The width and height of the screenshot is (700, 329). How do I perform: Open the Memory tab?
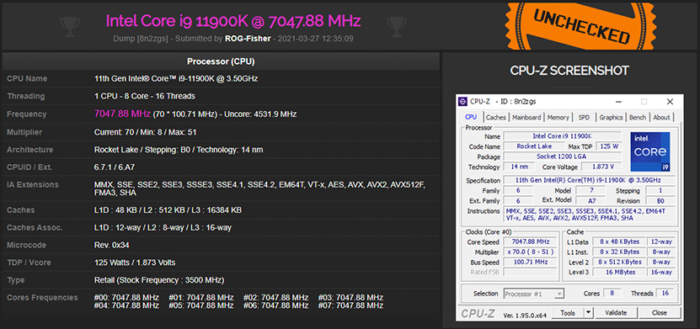tap(558, 117)
